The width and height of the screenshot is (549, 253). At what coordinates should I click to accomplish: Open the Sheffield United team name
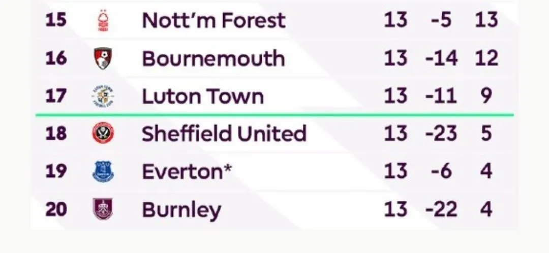(224, 133)
